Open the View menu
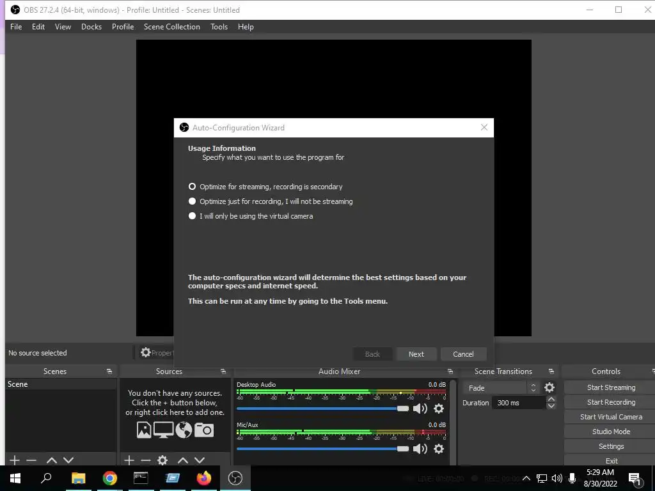The height and width of the screenshot is (491, 655). coord(63,27)
